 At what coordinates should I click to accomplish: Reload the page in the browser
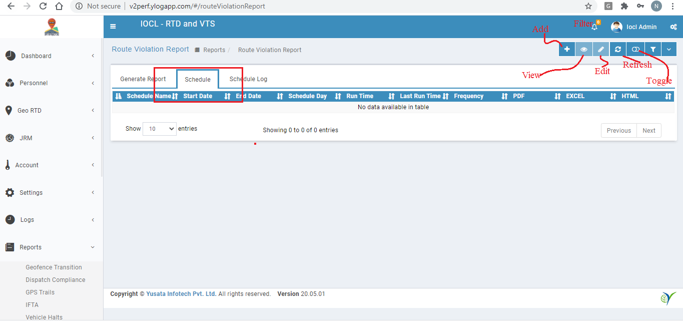pos(43,7)
